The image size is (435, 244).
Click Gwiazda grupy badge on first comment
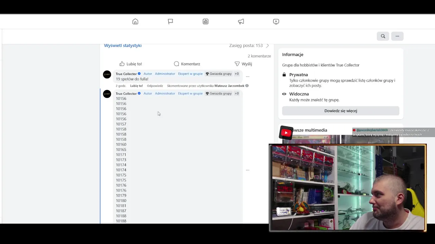[219, 74]
